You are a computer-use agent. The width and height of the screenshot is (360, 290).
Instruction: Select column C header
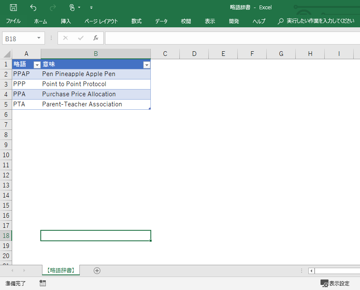tap(165, 54)
